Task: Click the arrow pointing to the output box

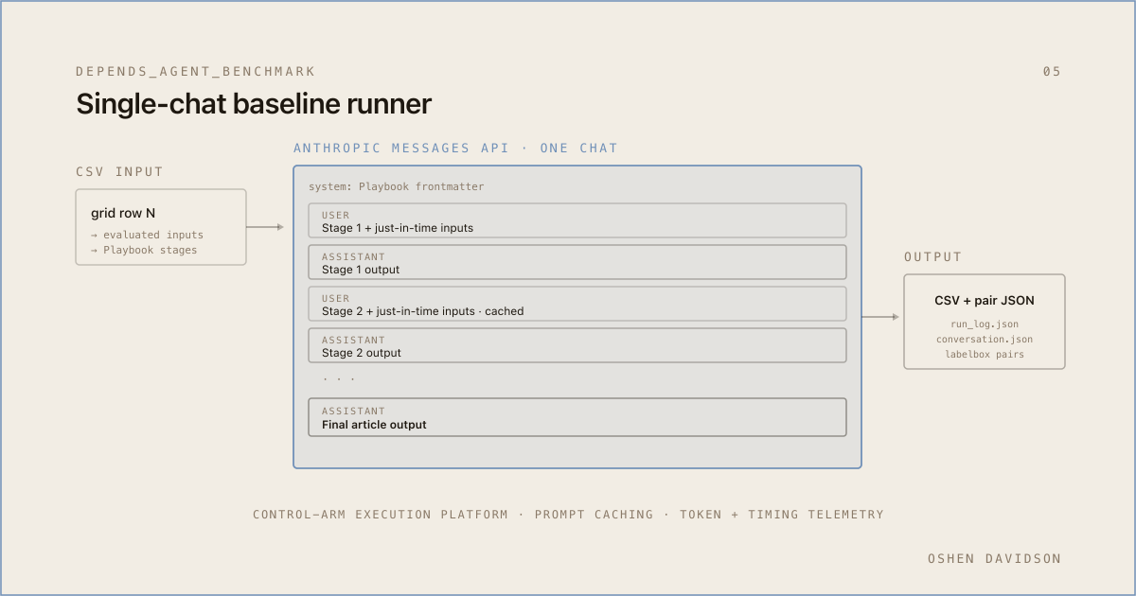Action: click(880, 317)
